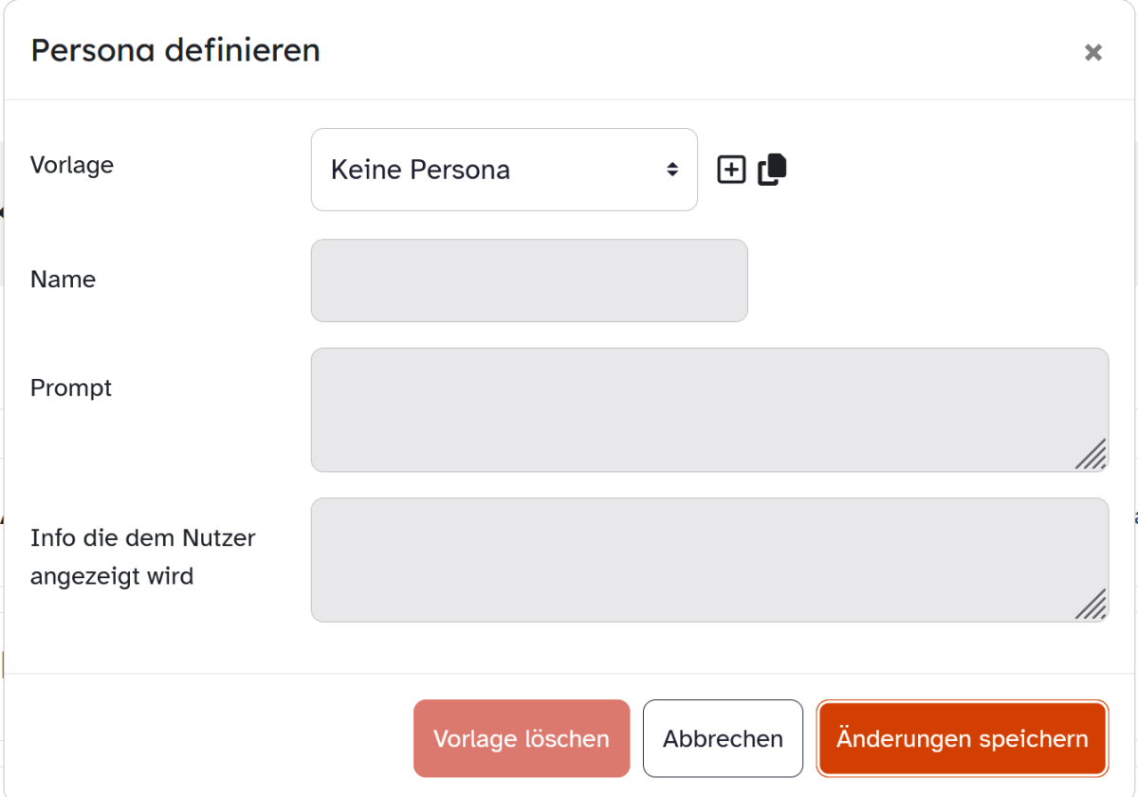1138x797 pixels.
Task: Grab the user info text area resize handle
Action: pos(1092,605)
